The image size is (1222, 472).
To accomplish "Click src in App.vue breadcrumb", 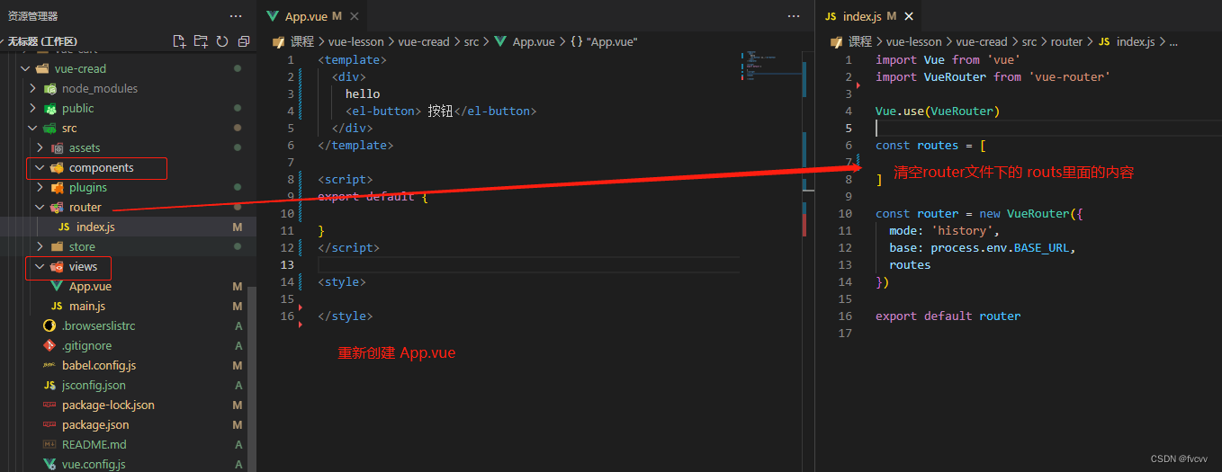I will click(472, 41).
